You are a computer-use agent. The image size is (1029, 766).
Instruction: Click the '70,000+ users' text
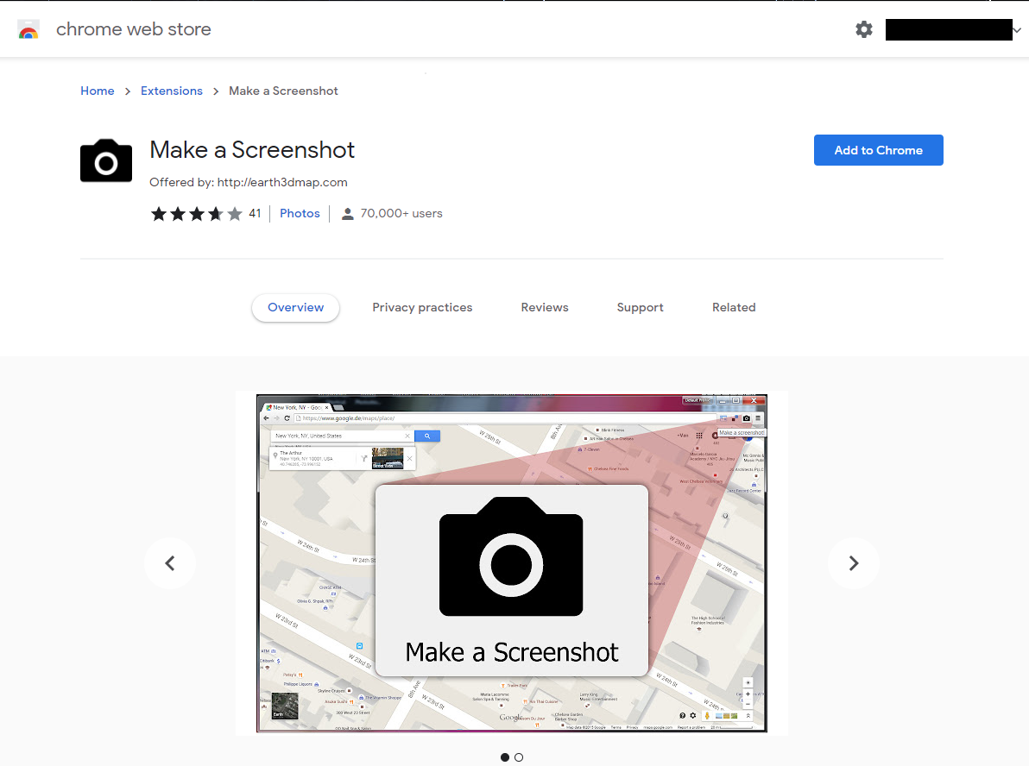(401, 214)
